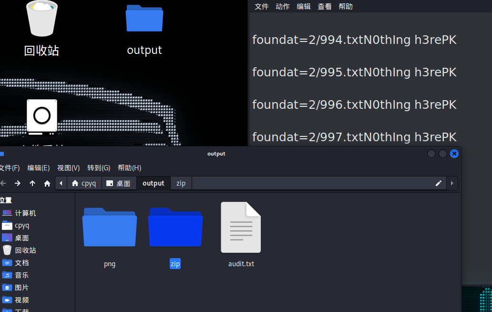Close the output file manager window
Screen dimensions: 492x312
454,154
